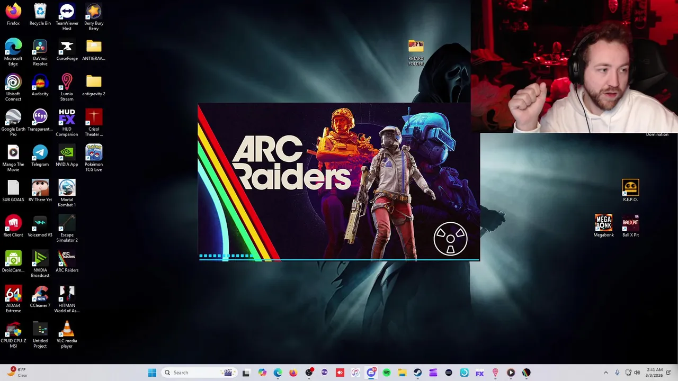Open the ARC Raiders desktop shortcut
The height and width of the screenshot is (381, 678).
67,261
